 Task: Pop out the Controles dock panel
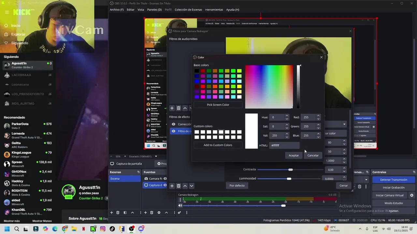[x=414, y=172]
